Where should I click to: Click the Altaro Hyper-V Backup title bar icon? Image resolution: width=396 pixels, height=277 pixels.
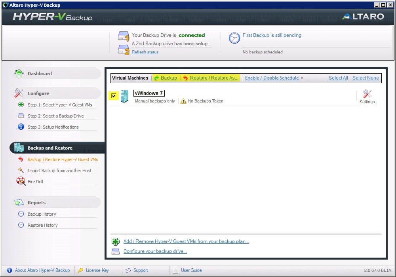tap(5, 5)
